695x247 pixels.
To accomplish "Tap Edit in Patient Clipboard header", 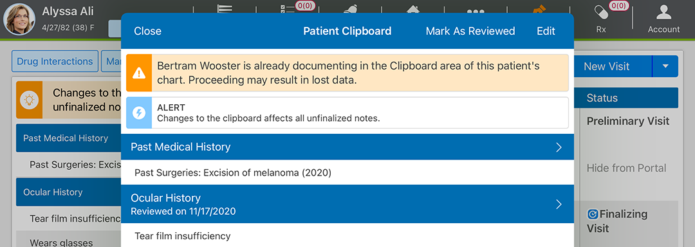I will pos(546,31).
